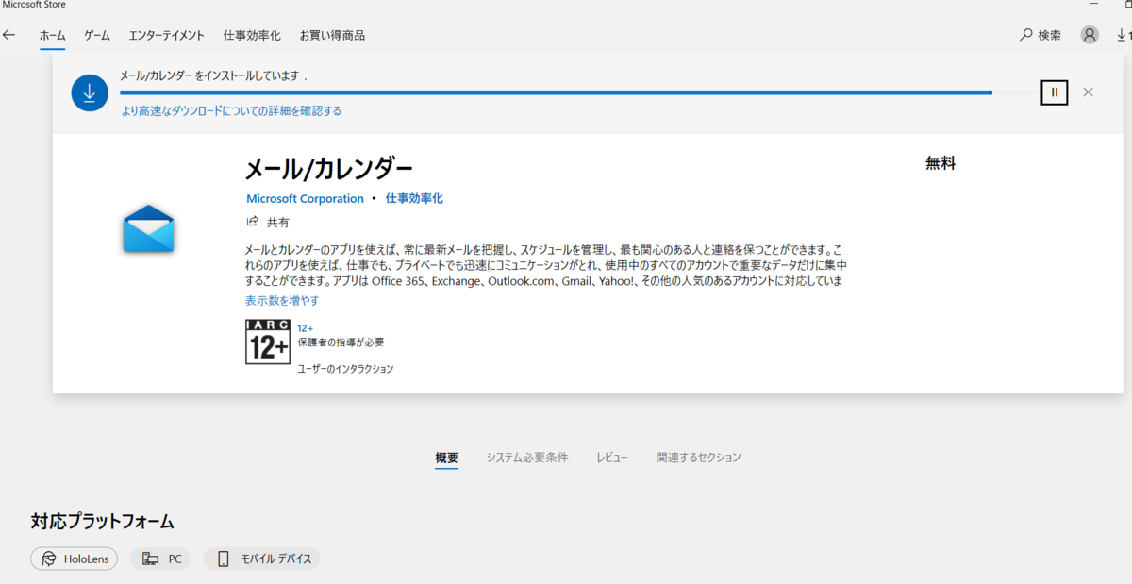
Task: Click the 保護者の指導が必要 text
Action: pos(341,342)
